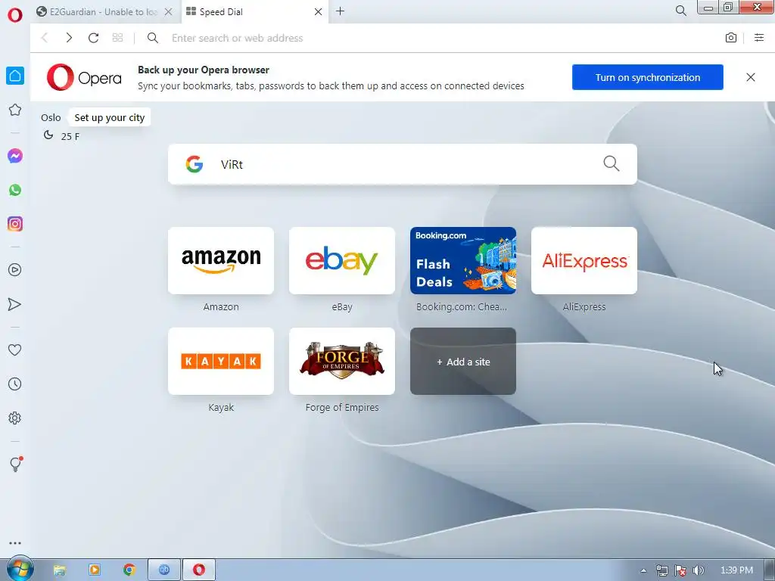Go to Speed Dial home sidebar icon
This screenshot has width=775, height=581.
tap(15, 76)
